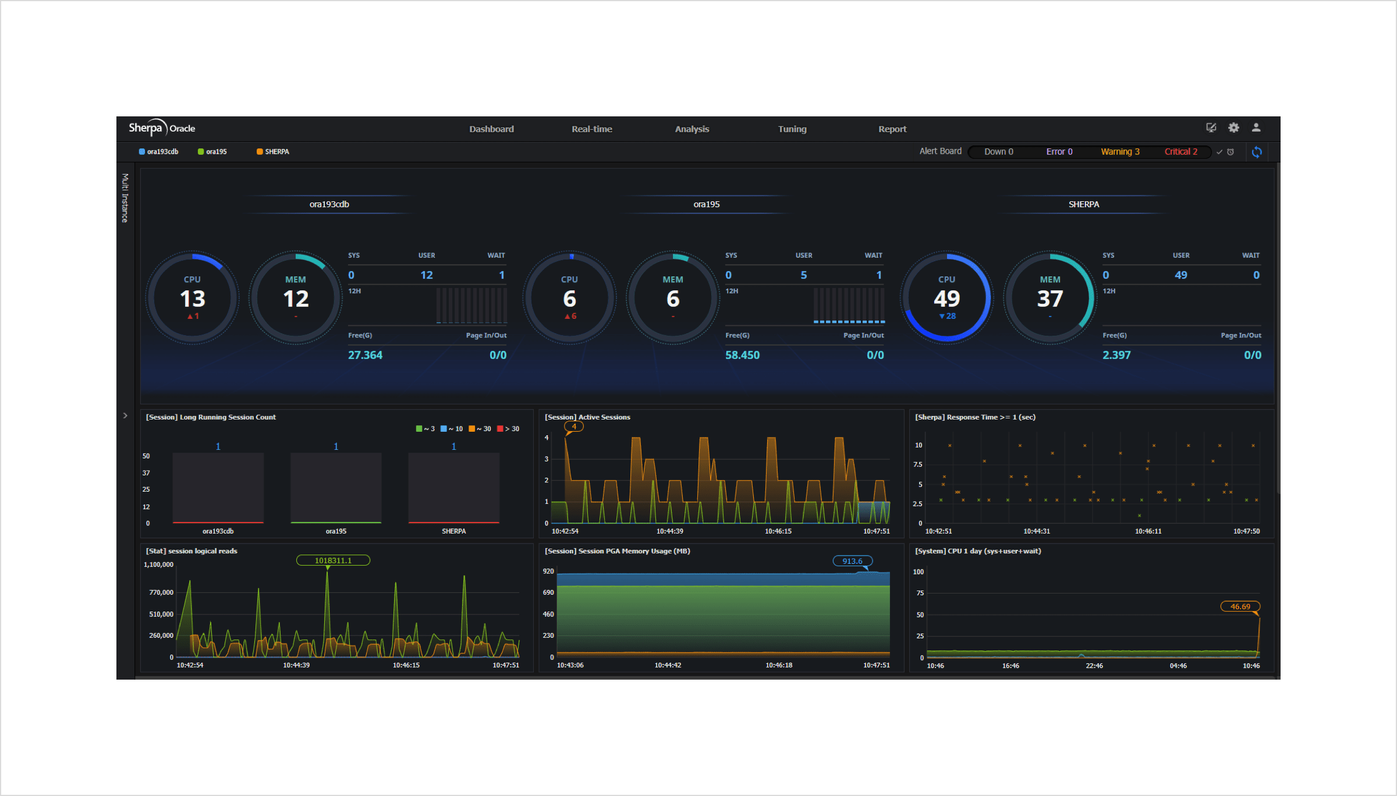Click the alarm clock icon
This screenshot has height=796, width=1397.
pos(1231,152)
